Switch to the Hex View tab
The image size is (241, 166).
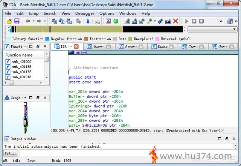[99, 47]
